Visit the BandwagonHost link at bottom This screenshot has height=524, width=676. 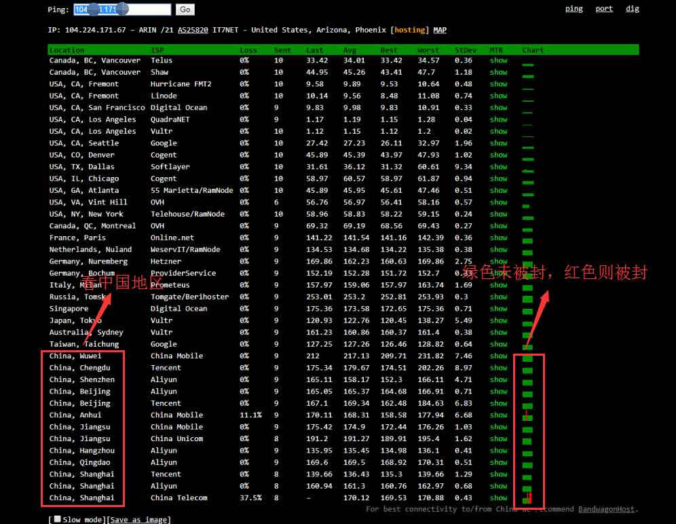pyautogui.click(x=606, y=509)
